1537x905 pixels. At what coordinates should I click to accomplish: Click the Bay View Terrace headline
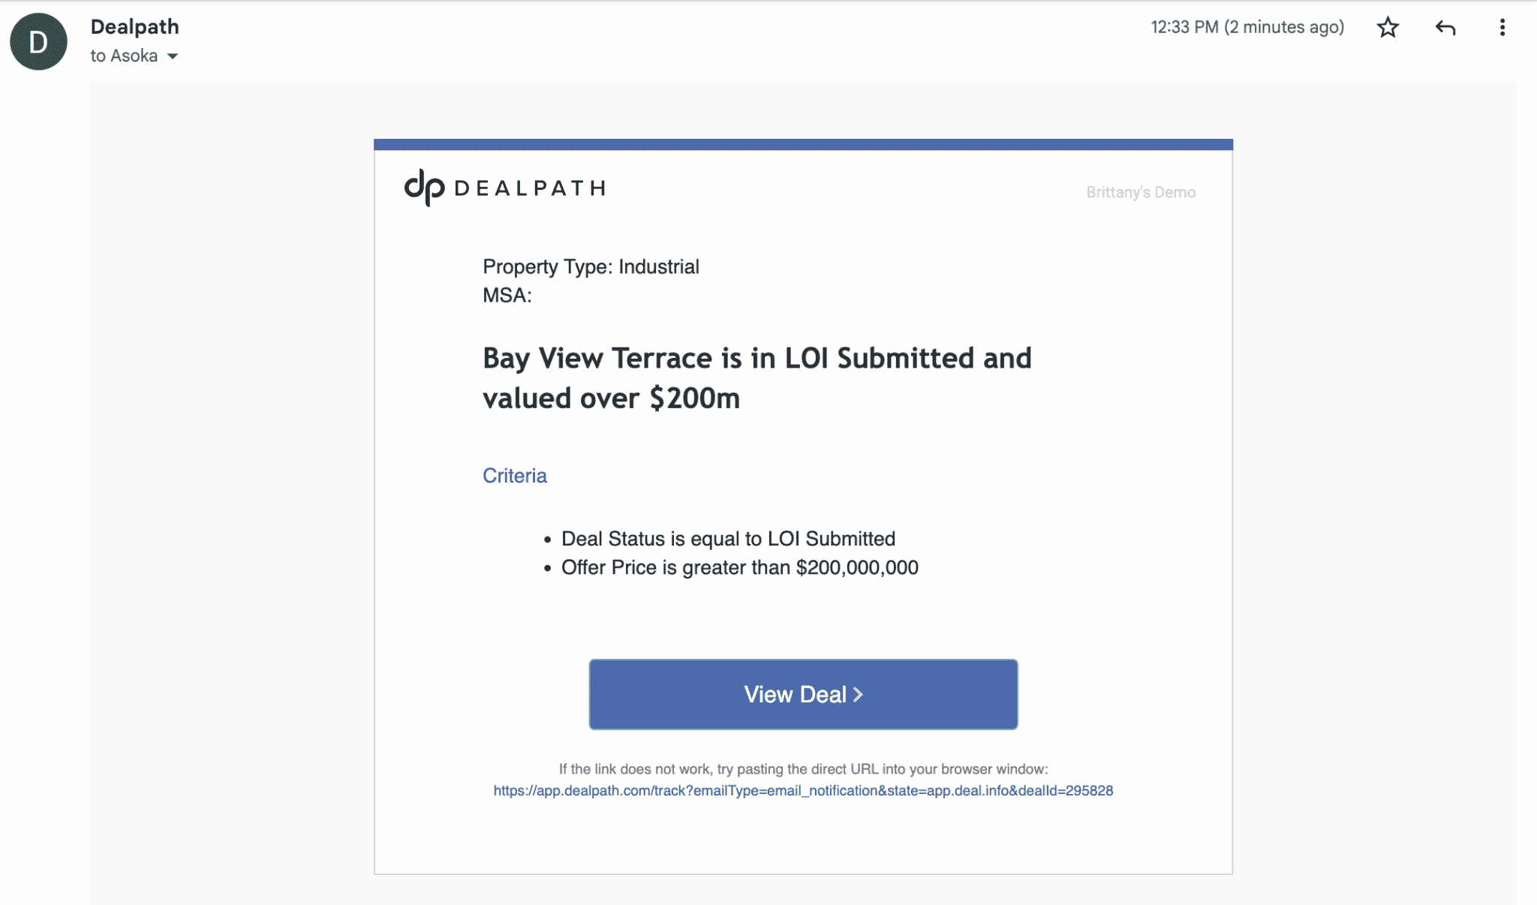coord(757,359)
